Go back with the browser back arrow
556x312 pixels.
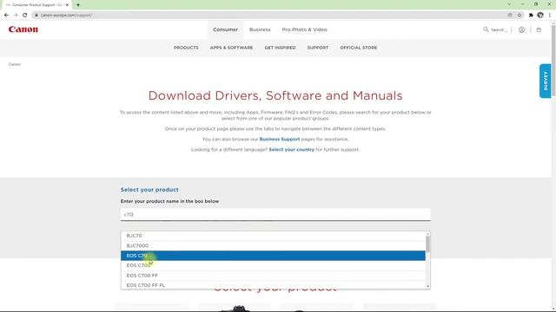[6, 15]
